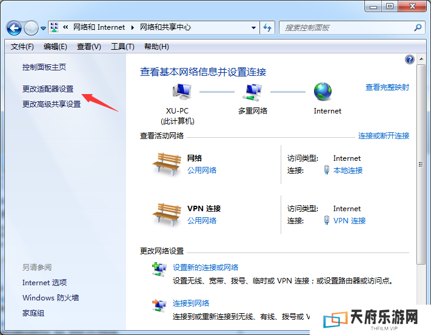431x335 pixels.
Task: Open the recent pages dropdown arrow
Action: pos(43,28)
